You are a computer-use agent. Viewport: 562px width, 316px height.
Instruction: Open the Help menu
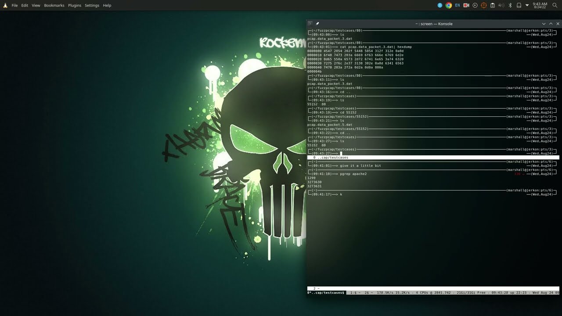coord(107,5)
